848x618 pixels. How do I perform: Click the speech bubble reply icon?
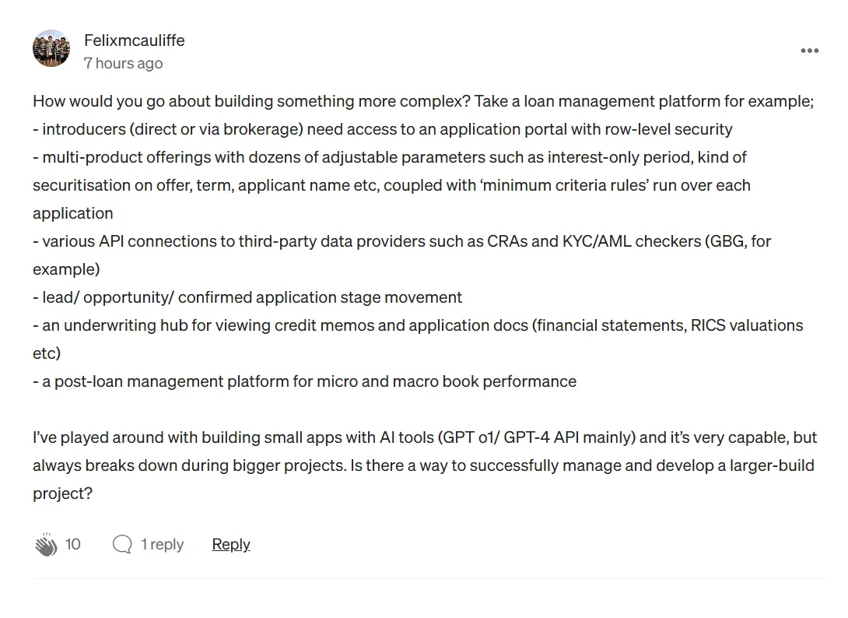[x=122, y=544]
